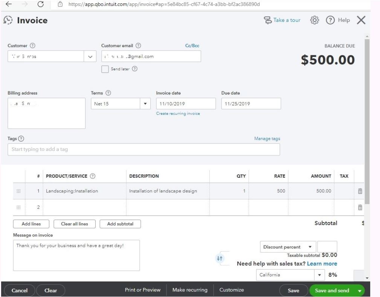Grab the drag handle for line 2
Screen dimensions: 380x297
click(18, 207)
